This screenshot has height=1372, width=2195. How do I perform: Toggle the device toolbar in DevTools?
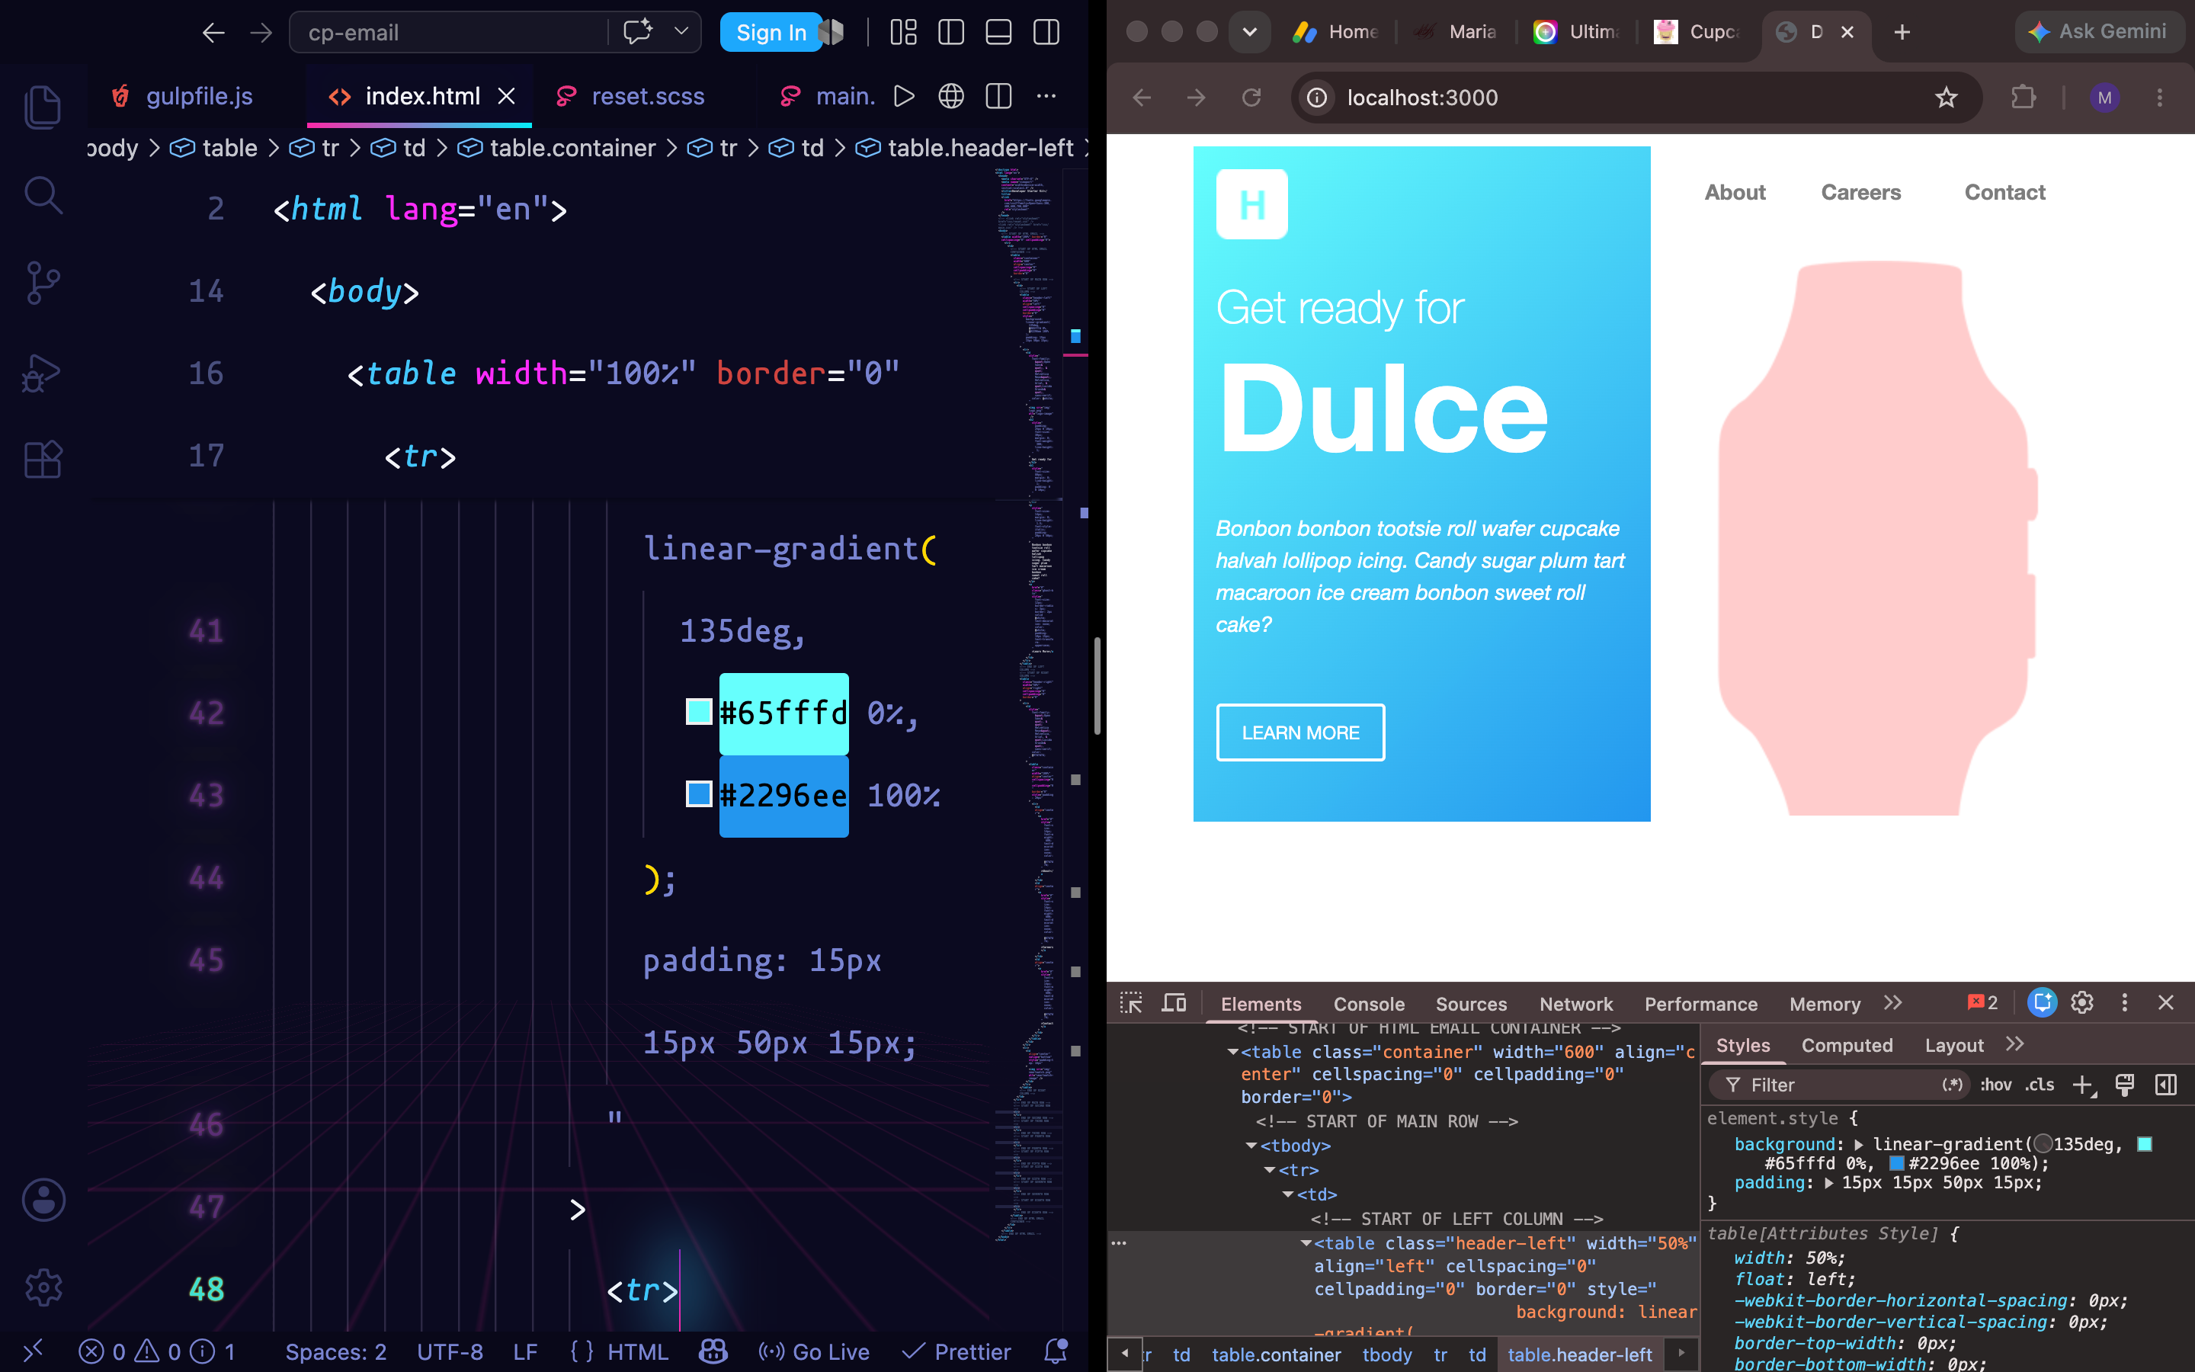(x=1174, y=1002)
